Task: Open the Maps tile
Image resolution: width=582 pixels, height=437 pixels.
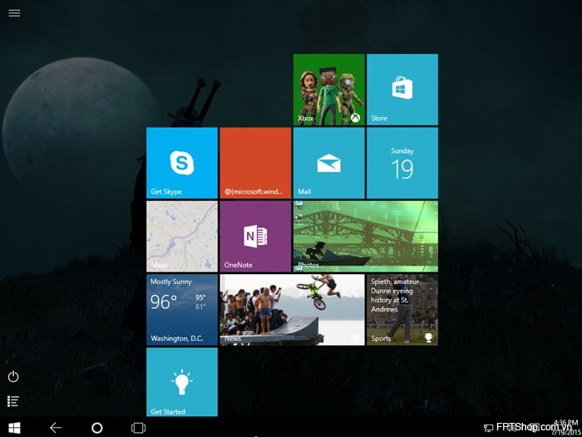Action: (182, 236)
